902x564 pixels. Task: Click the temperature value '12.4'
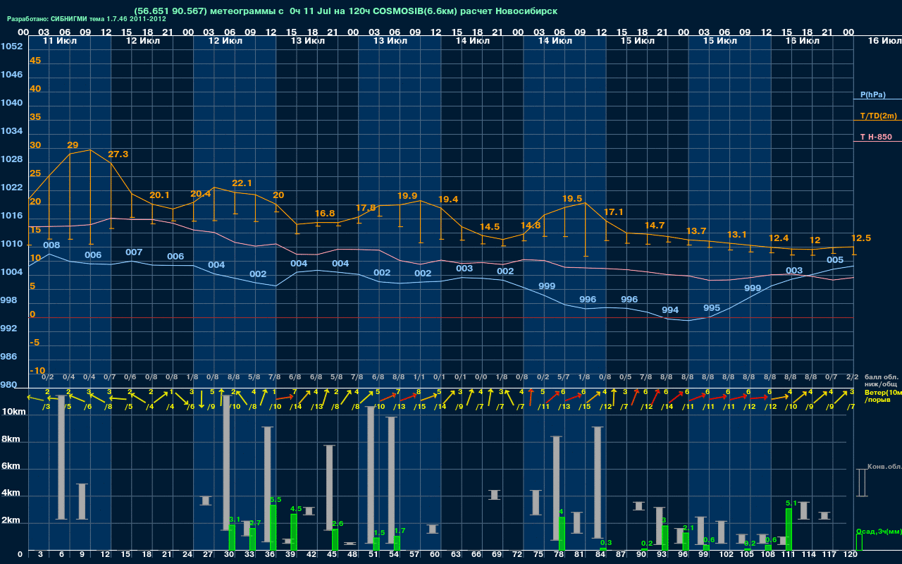coord(779,238)
